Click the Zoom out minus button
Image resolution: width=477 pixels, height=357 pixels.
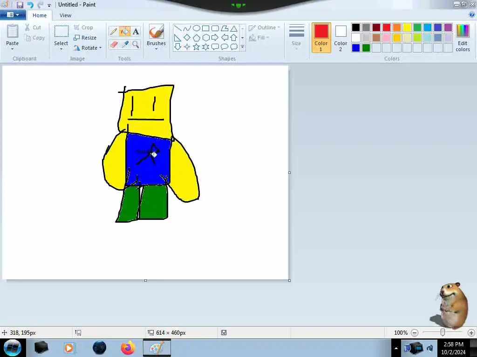coord(415,333)
